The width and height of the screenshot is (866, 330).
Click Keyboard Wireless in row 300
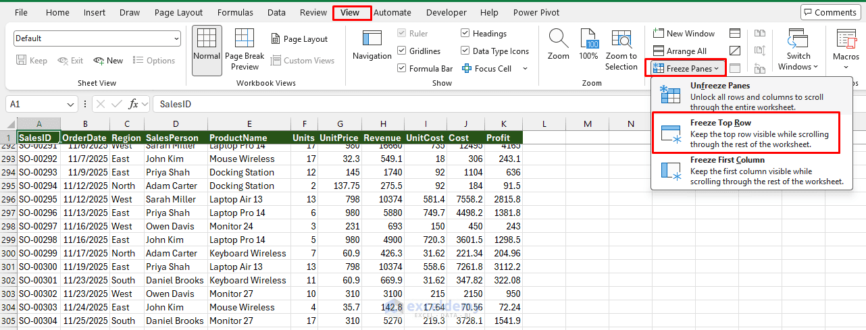[249, 253]
